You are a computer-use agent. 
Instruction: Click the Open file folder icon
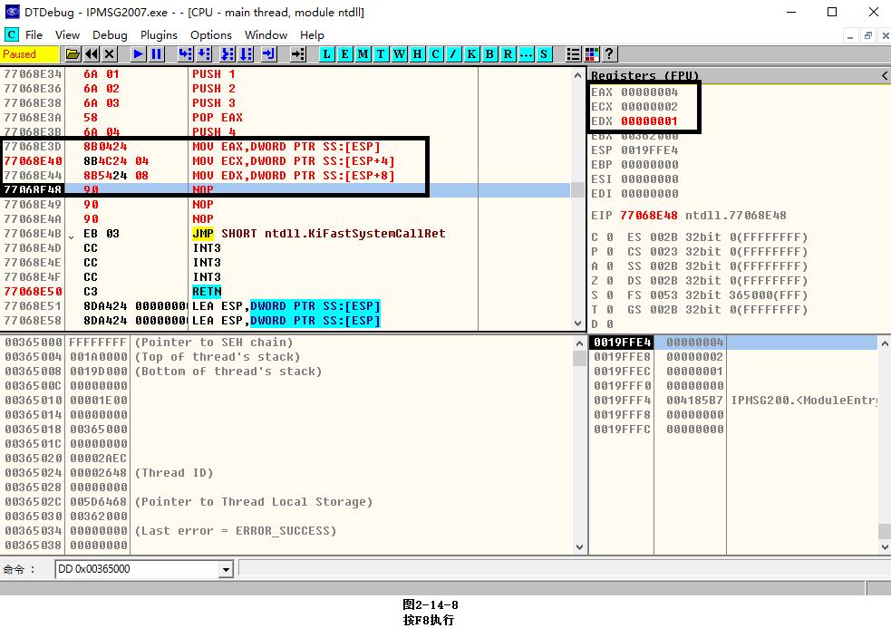(x=73, y=54)
